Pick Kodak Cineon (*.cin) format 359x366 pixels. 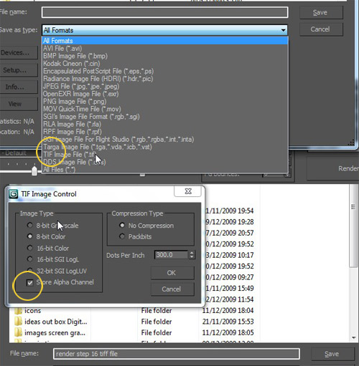tap(165, 64)
